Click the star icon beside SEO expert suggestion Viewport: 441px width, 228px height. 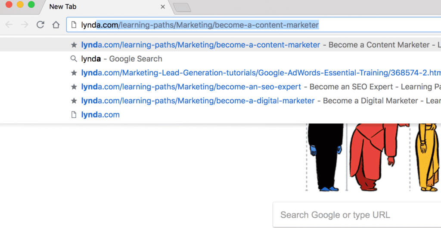pos(74,87)
